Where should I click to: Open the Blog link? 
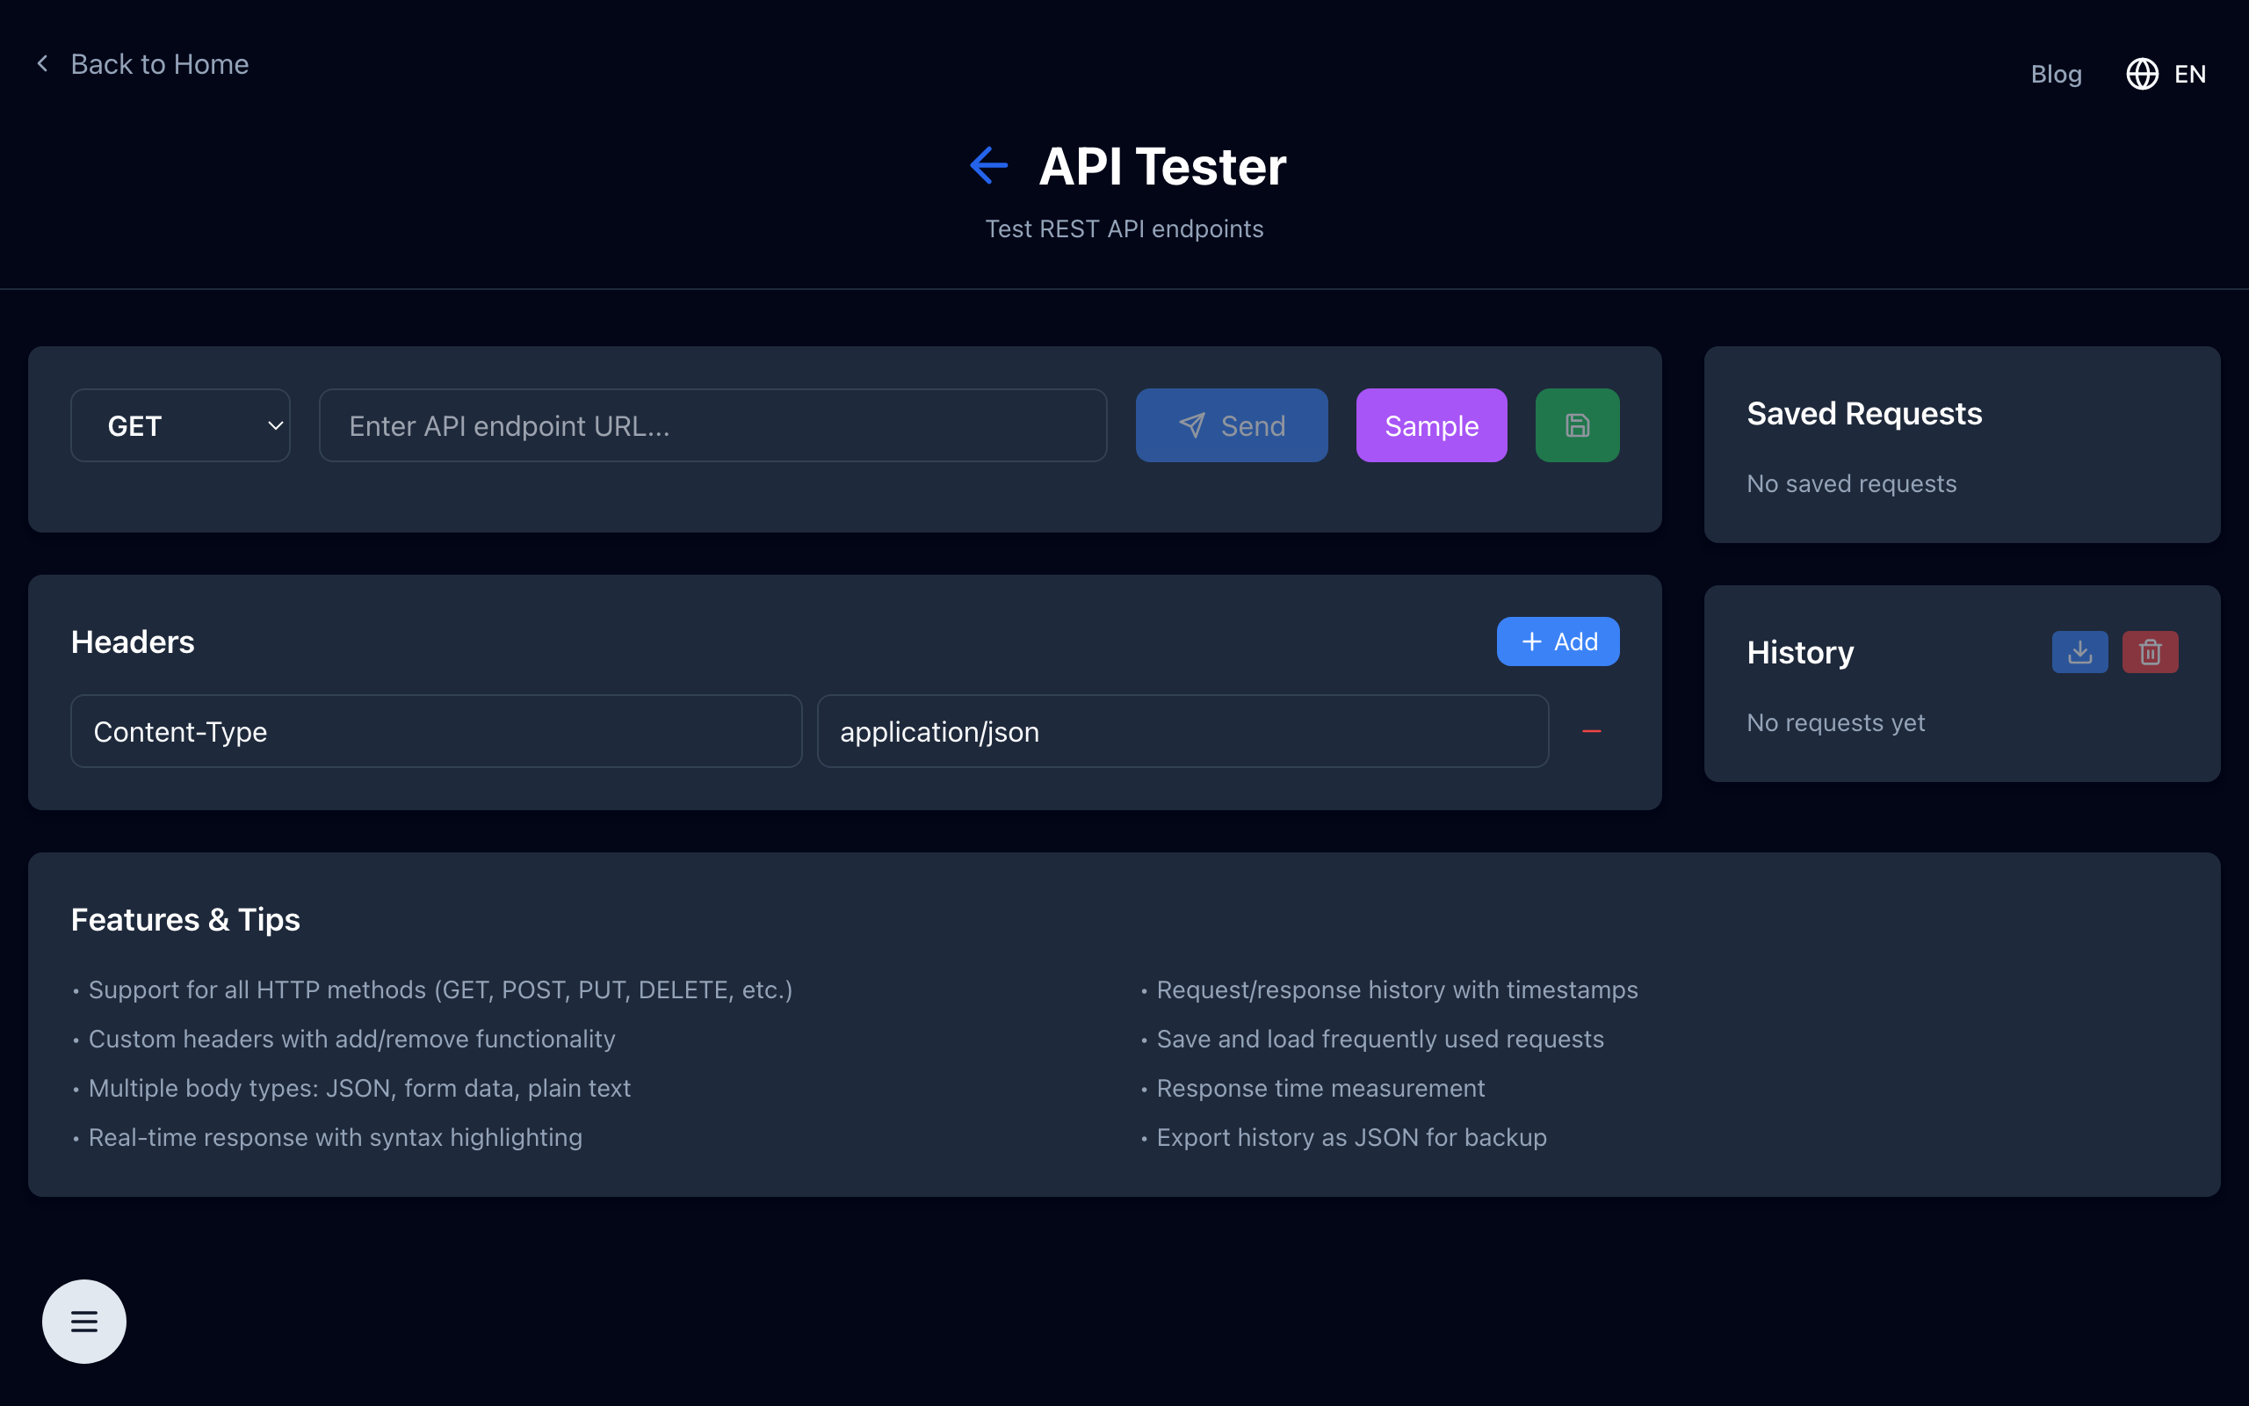[x=2056, y=75]
